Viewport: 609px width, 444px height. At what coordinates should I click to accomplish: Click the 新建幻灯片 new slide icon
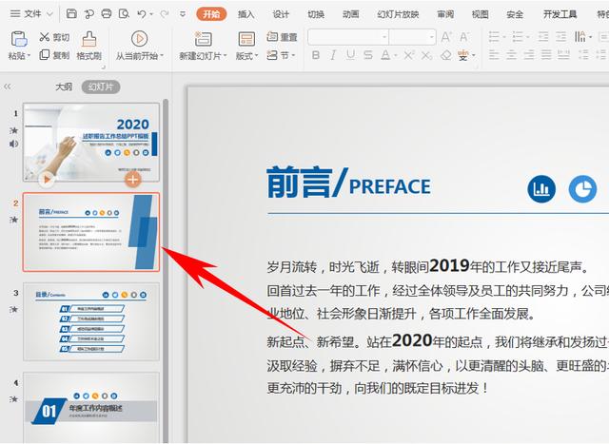(203, 39)
